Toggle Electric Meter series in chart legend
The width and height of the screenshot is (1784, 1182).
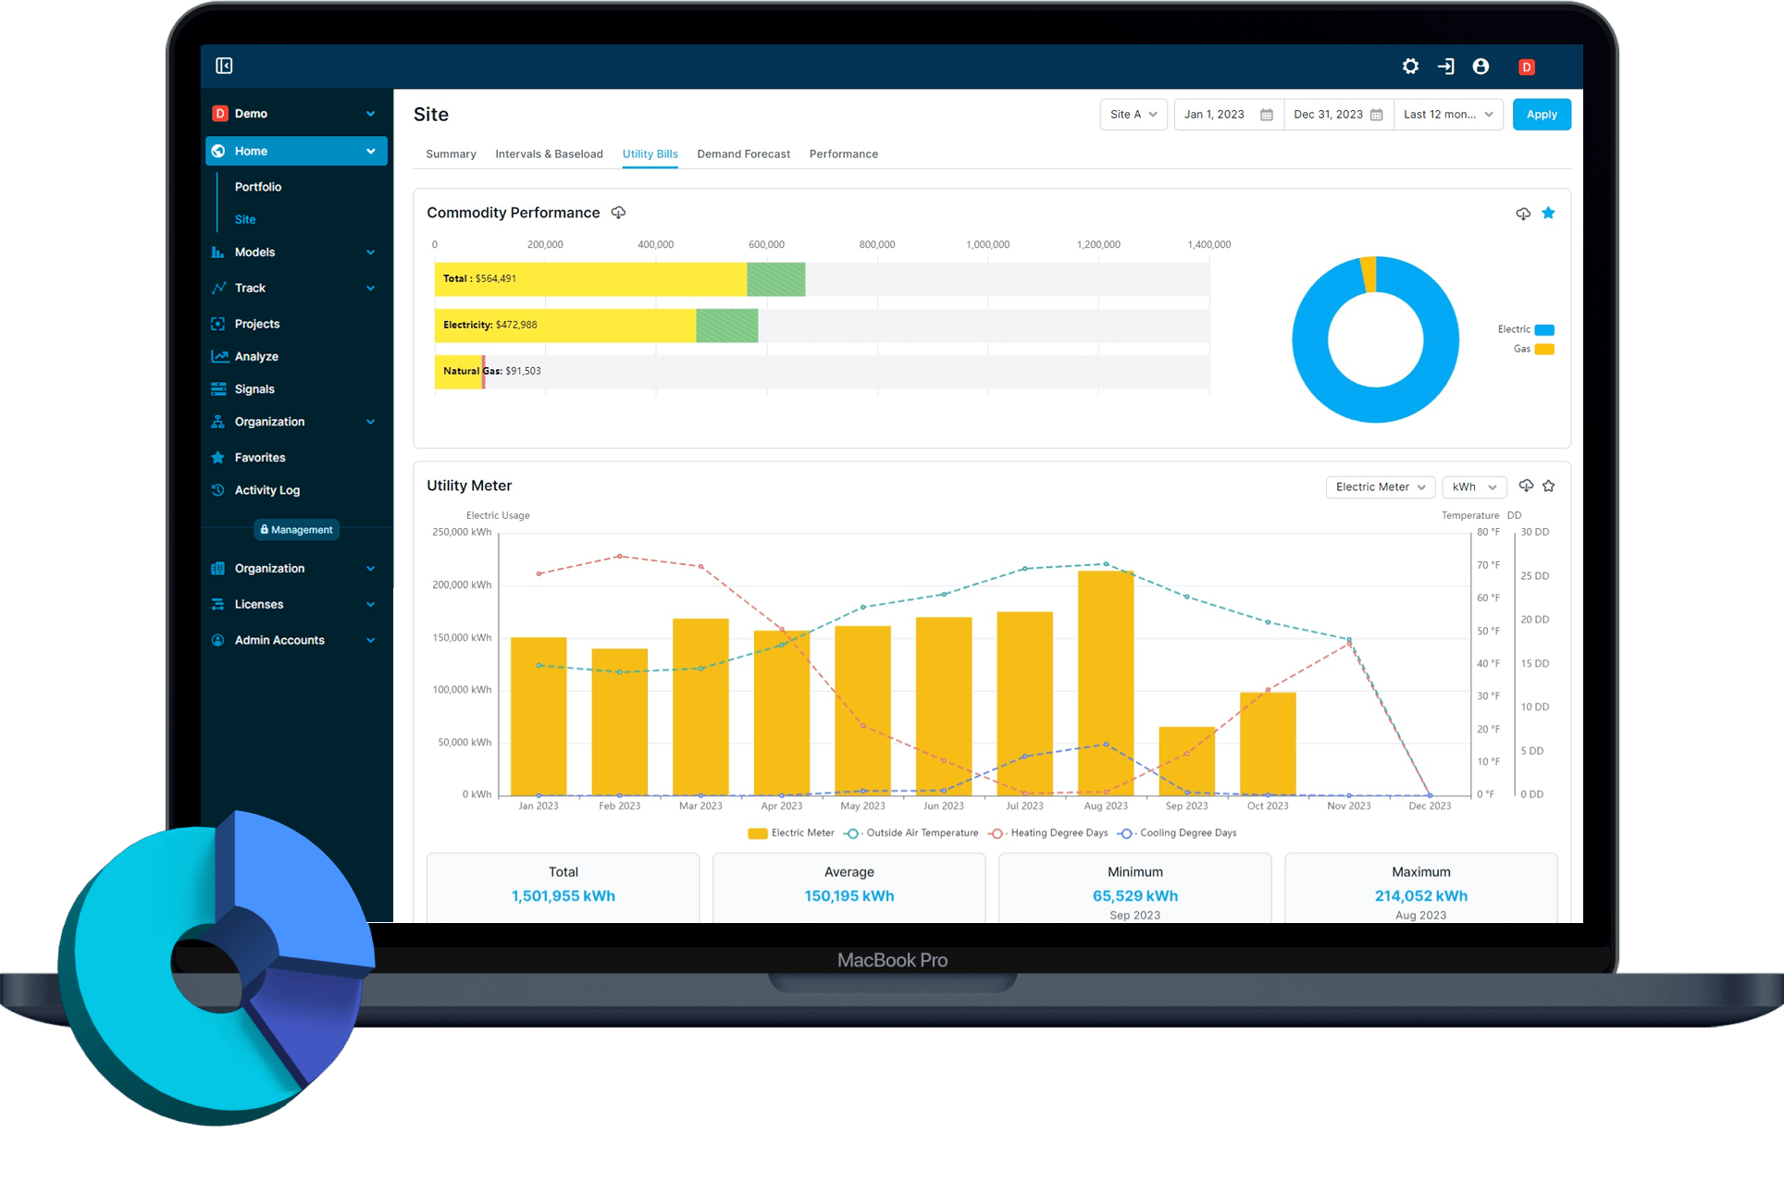791,833
